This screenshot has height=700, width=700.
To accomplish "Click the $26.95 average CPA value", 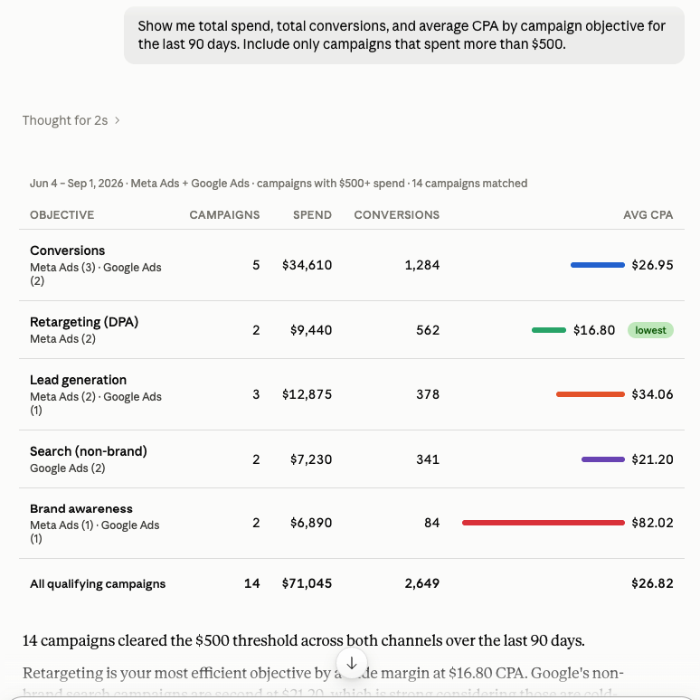I will 652,265.
